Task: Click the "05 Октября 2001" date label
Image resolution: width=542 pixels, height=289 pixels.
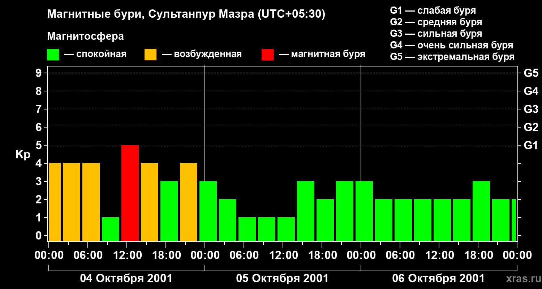Action: pos(282,279)
